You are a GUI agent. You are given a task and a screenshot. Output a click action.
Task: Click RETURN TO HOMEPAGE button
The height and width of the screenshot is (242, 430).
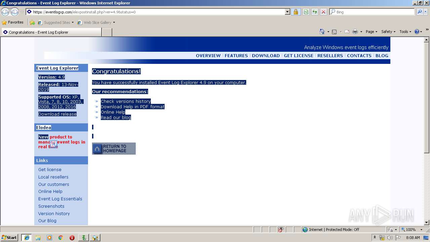click(x=114, y=149)
